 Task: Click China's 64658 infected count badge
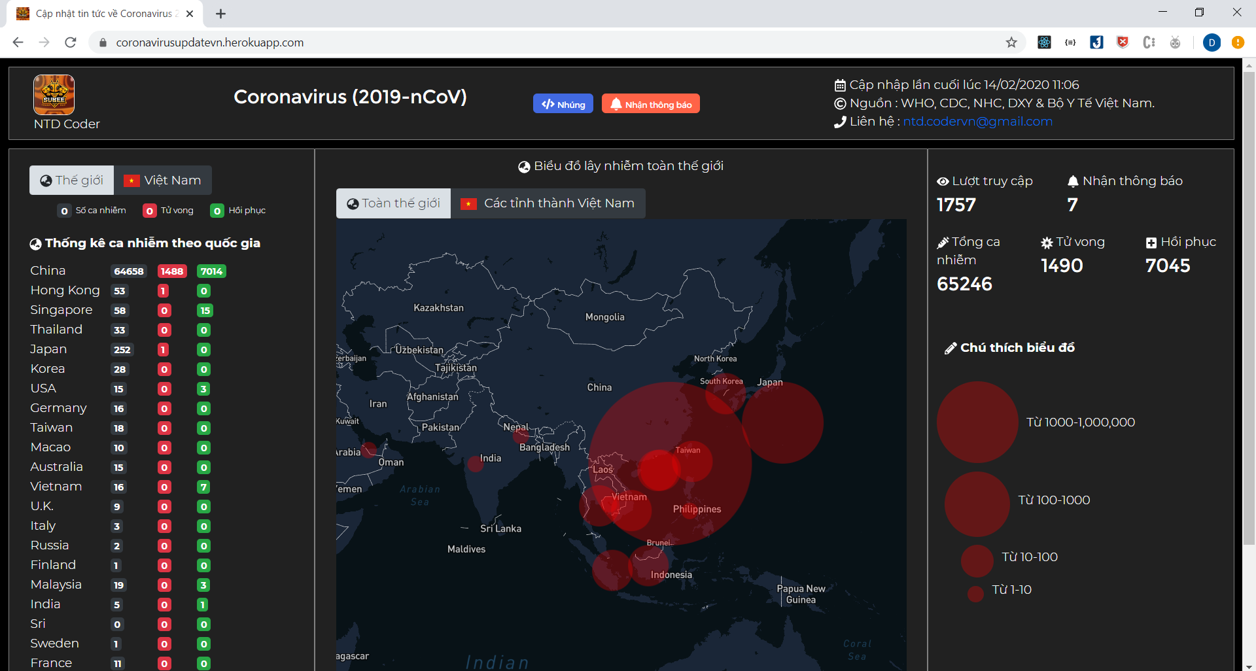click(x=128, y=271)
